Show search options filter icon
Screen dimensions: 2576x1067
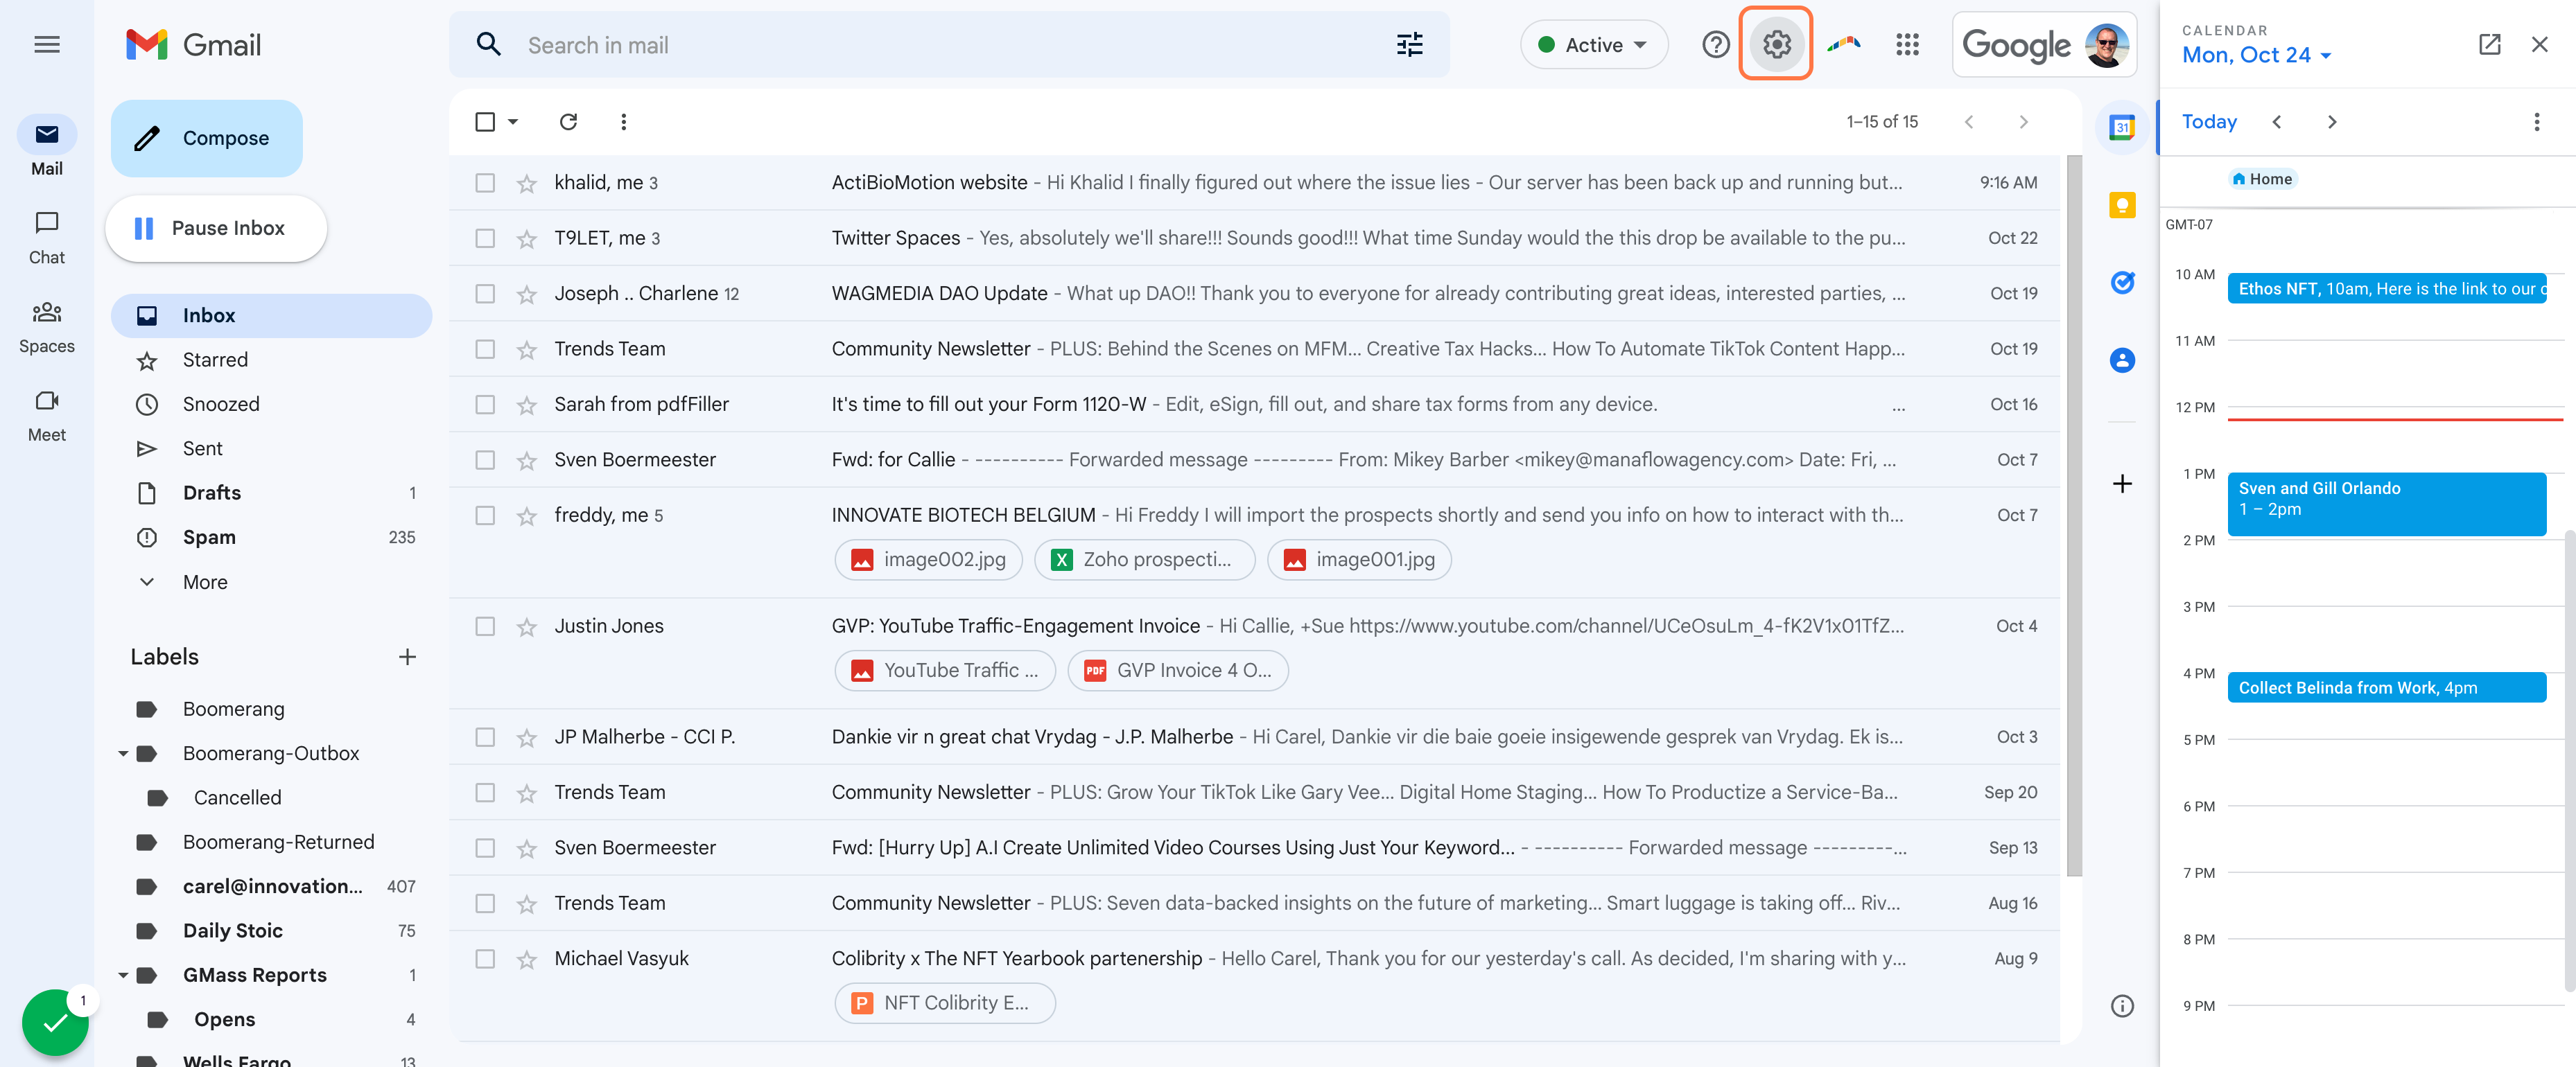click(1409, 45)
